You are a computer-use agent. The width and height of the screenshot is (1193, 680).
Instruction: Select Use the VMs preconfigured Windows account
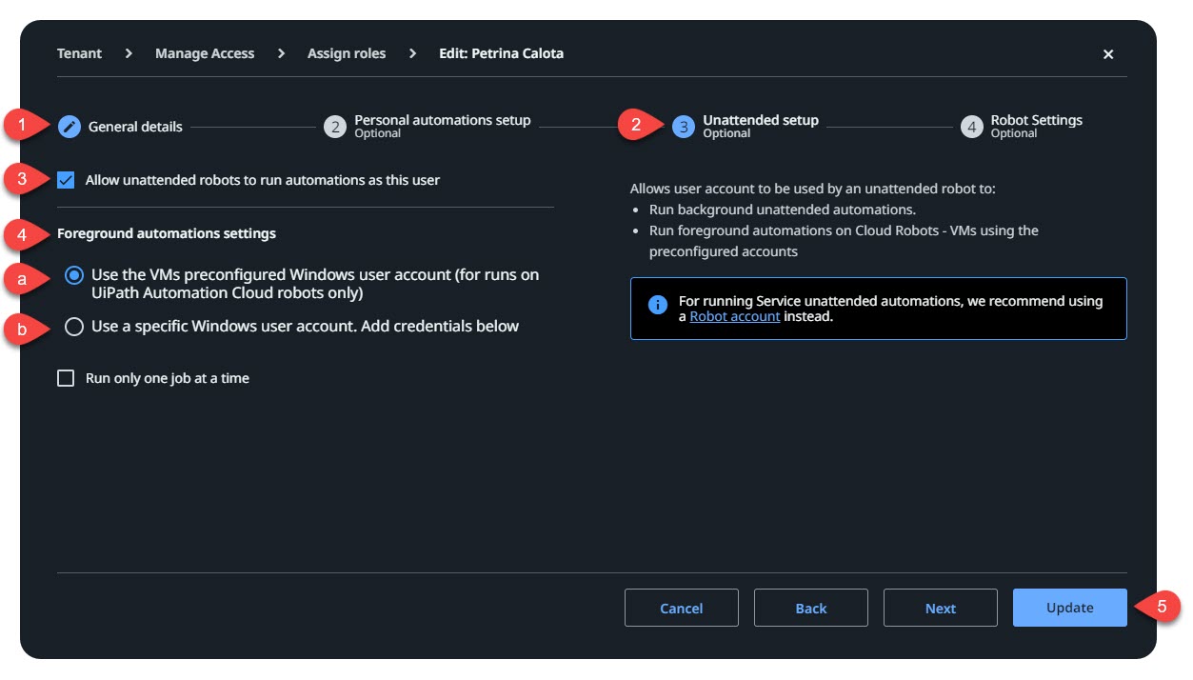pyautogui.click(x=74, y=275)
